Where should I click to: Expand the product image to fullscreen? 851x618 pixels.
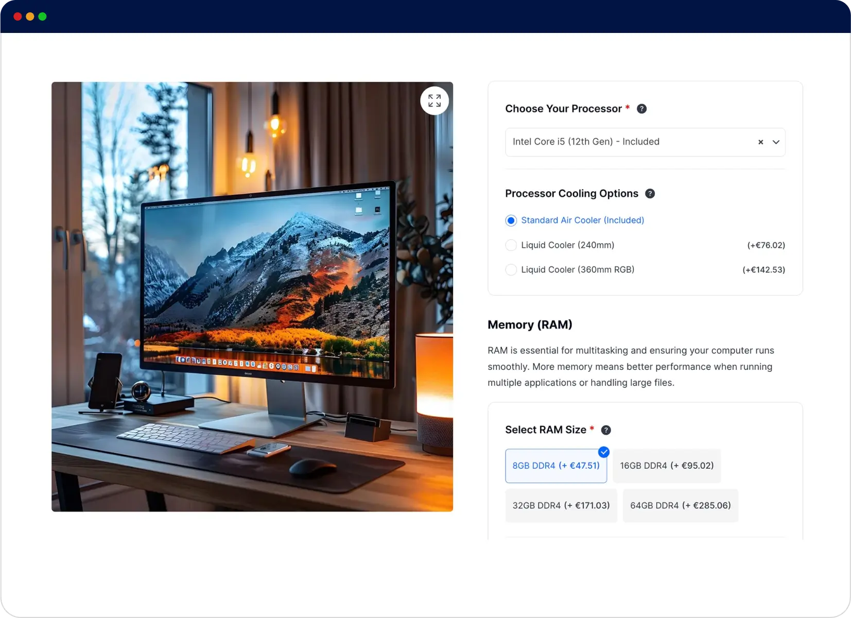(x=435, y=100)
